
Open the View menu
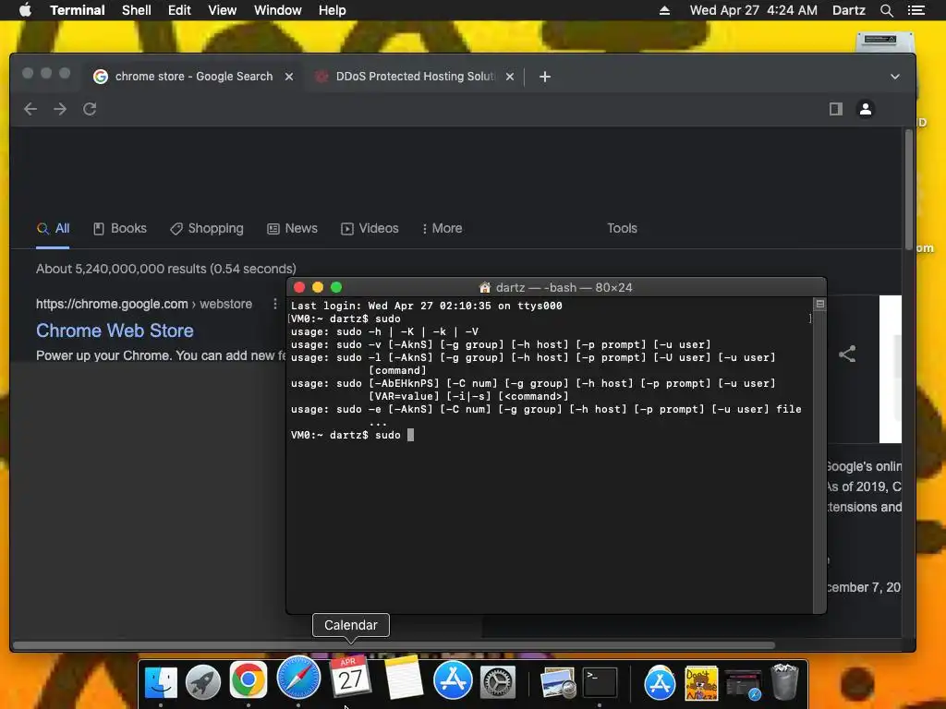point(222,10)
